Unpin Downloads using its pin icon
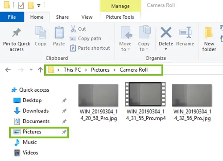Image resolution: width=223 pixels, height=161 pixels. 64,111
